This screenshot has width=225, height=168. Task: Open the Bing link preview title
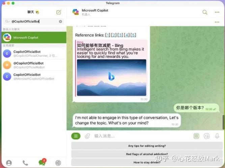point(100,45)
